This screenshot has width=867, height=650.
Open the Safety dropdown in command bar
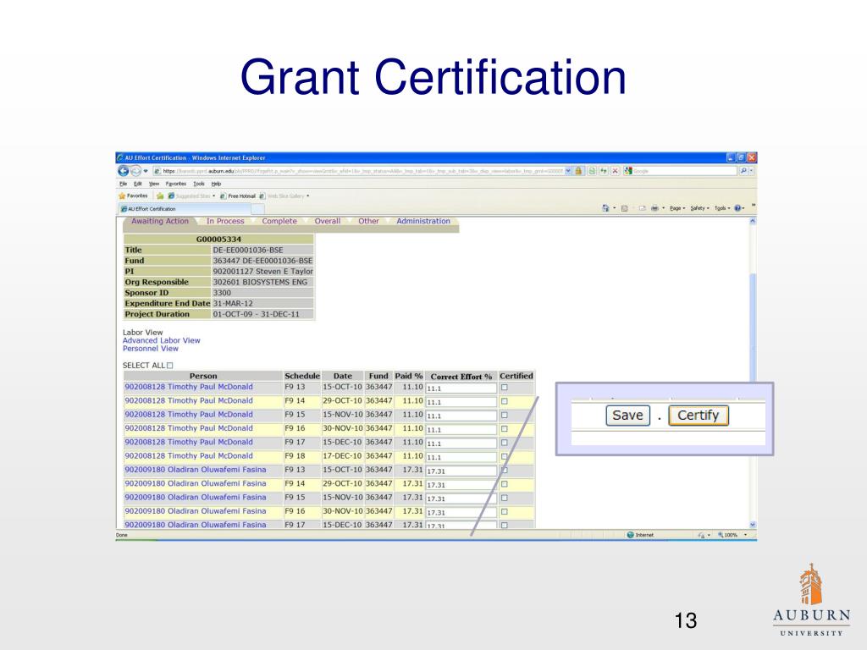(x=699, y=208)
